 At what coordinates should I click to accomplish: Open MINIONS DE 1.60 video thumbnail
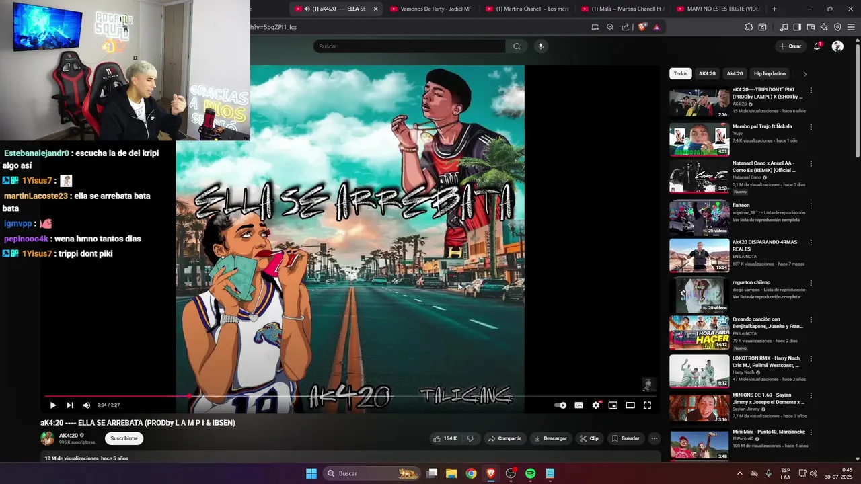pos(699,407)
